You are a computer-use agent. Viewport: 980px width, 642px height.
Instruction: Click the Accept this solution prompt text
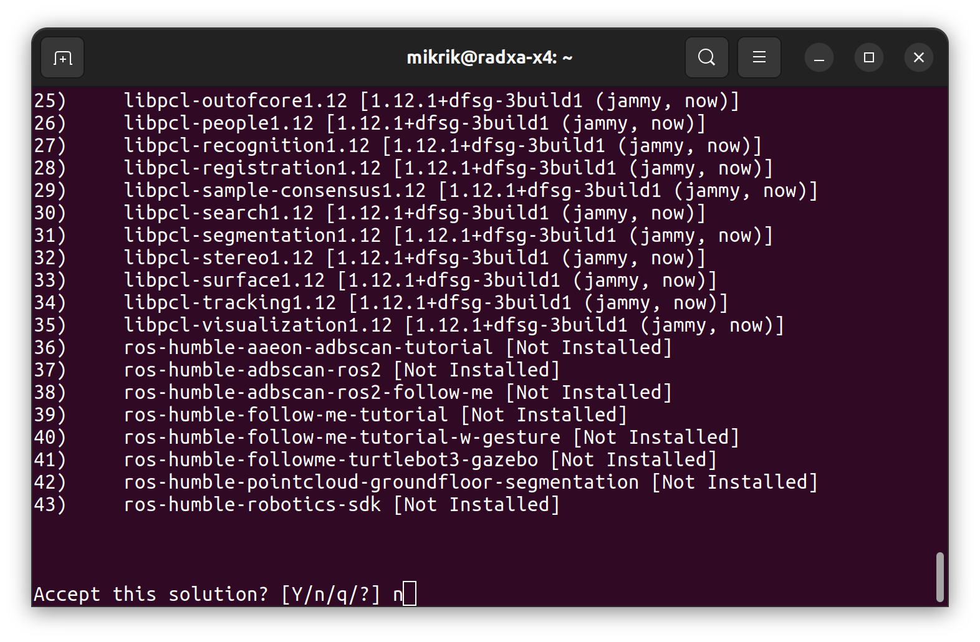151,595
